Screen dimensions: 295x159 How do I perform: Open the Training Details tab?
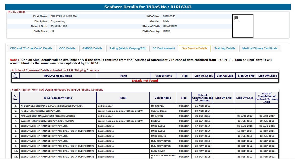coord(225,49)
